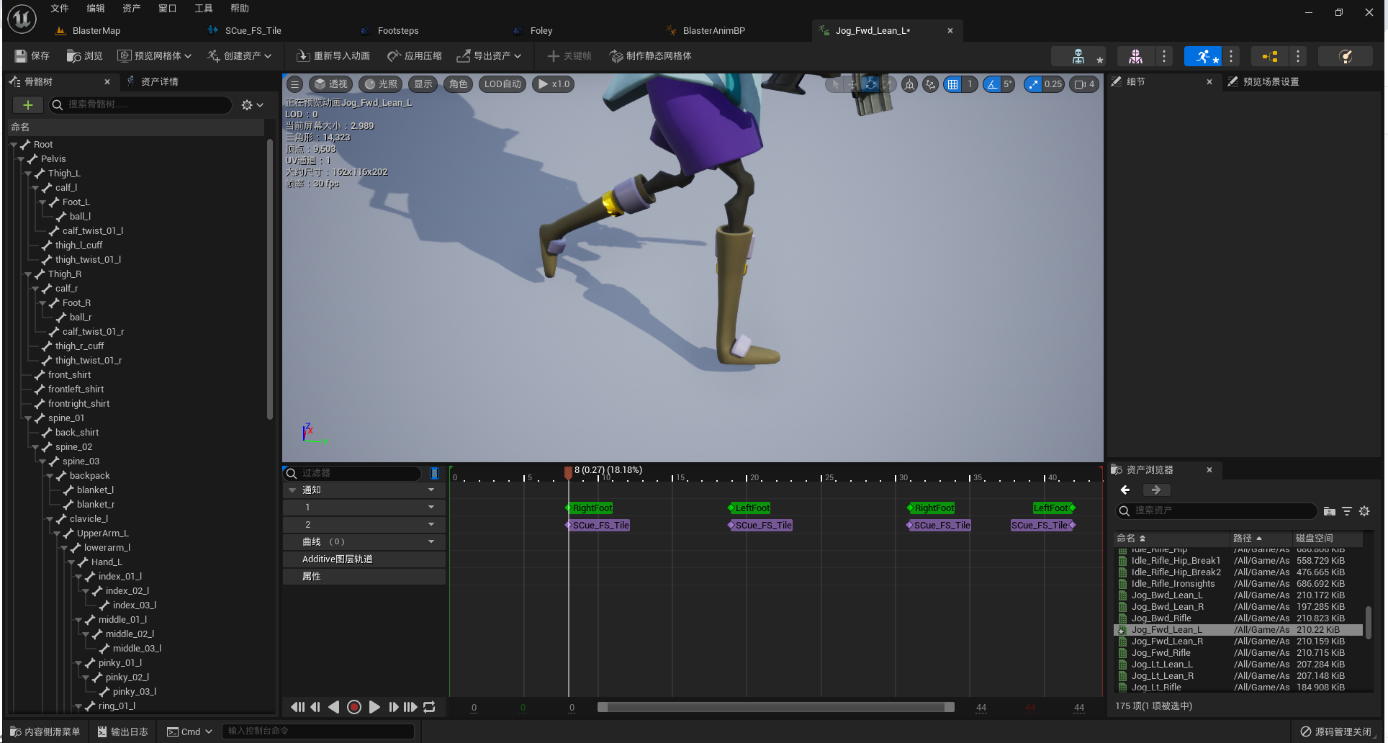Open the 输出日志 output log
1388x743 pixels.
(123, 731)
